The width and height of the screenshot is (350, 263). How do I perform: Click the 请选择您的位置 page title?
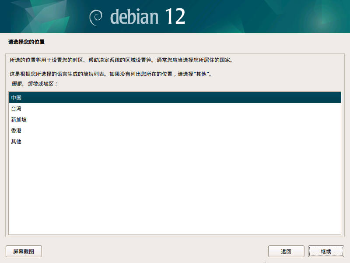click(27, 43)
